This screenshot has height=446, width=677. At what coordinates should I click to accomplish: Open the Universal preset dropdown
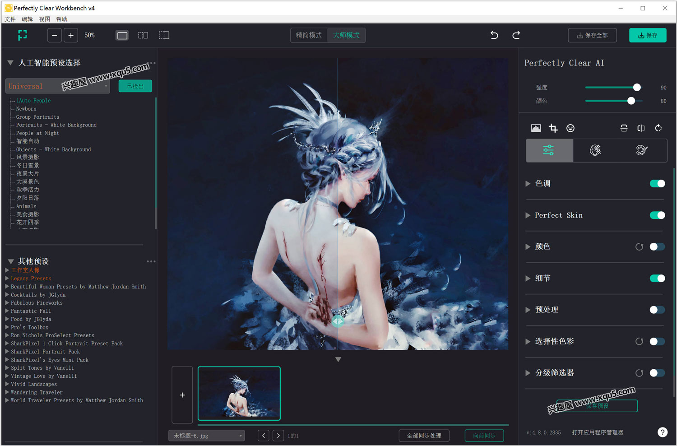coord(58,86)
